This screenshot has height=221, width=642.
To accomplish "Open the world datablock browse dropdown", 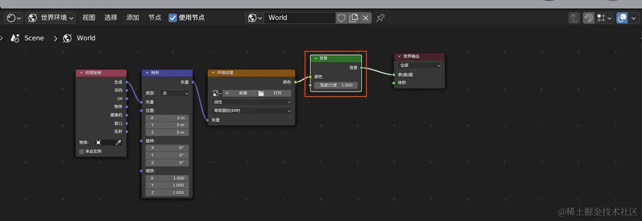I will [255, 17].
